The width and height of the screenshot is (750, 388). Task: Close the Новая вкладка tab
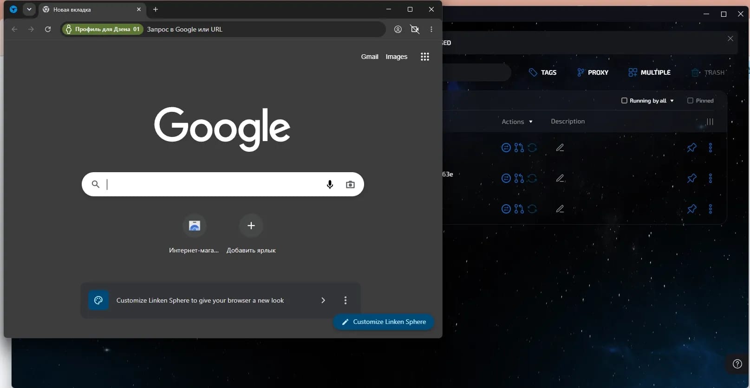pos(139,9)
